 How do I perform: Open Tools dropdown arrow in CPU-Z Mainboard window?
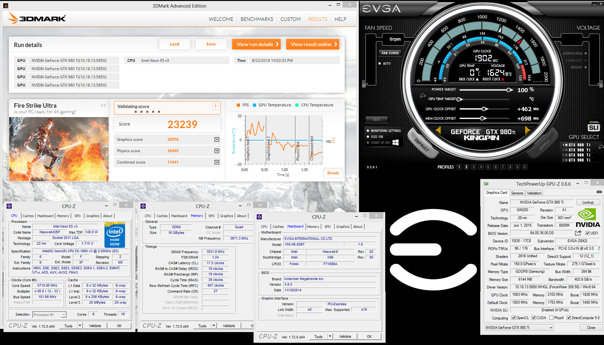pyautogui.click(x=330, y=336)
